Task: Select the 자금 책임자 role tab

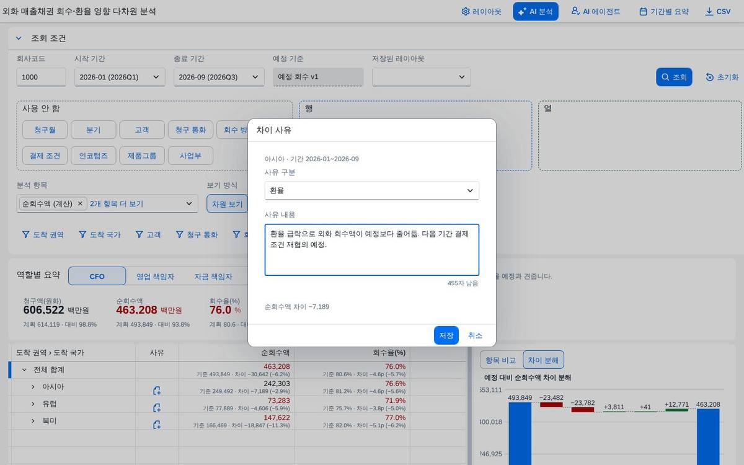Action: click(x=213, y=276)
